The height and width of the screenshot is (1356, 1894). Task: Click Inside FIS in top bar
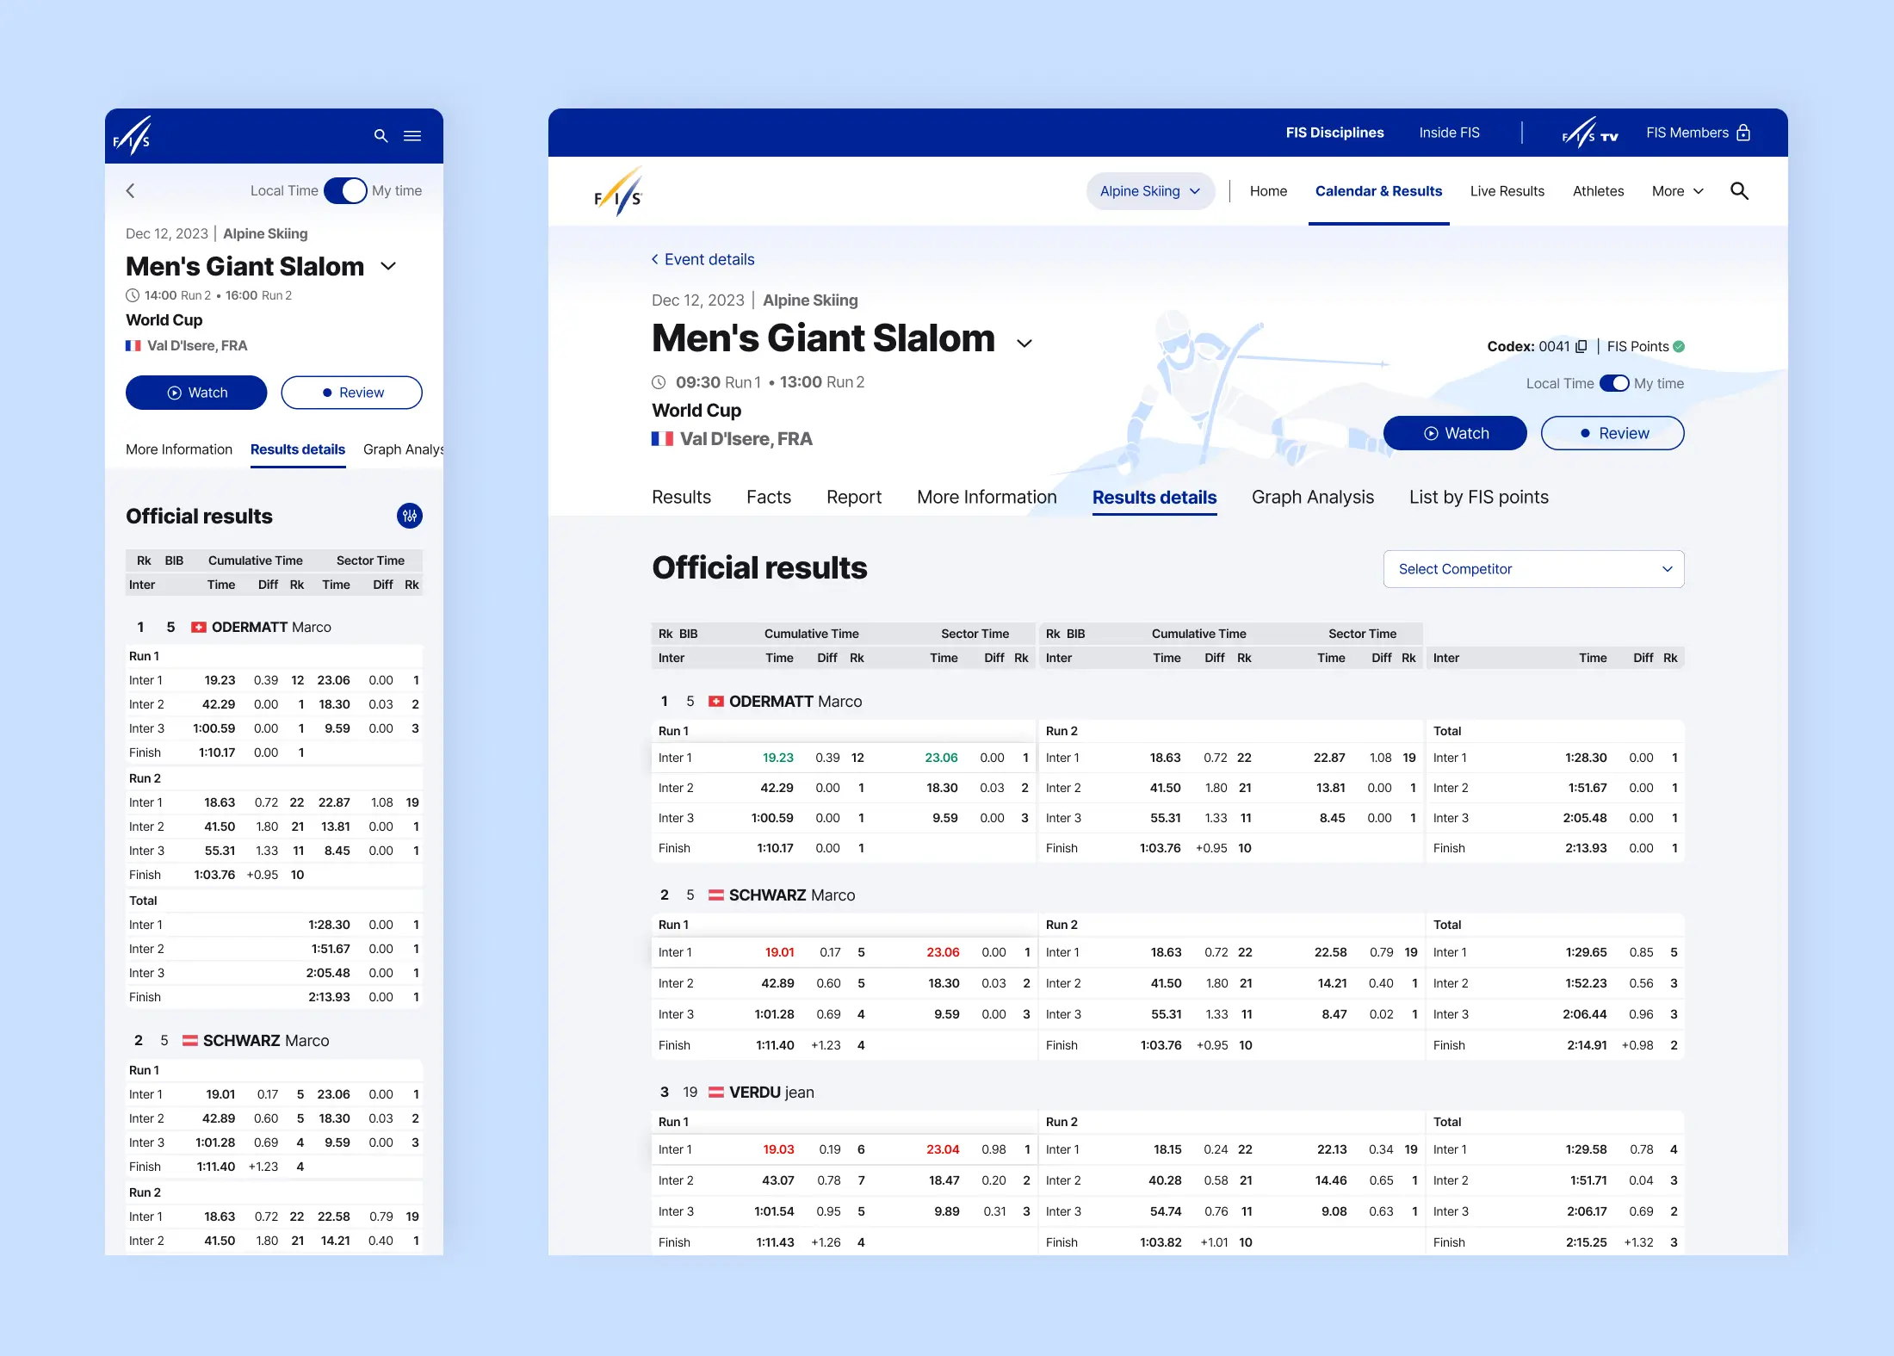pos(1449,133)
